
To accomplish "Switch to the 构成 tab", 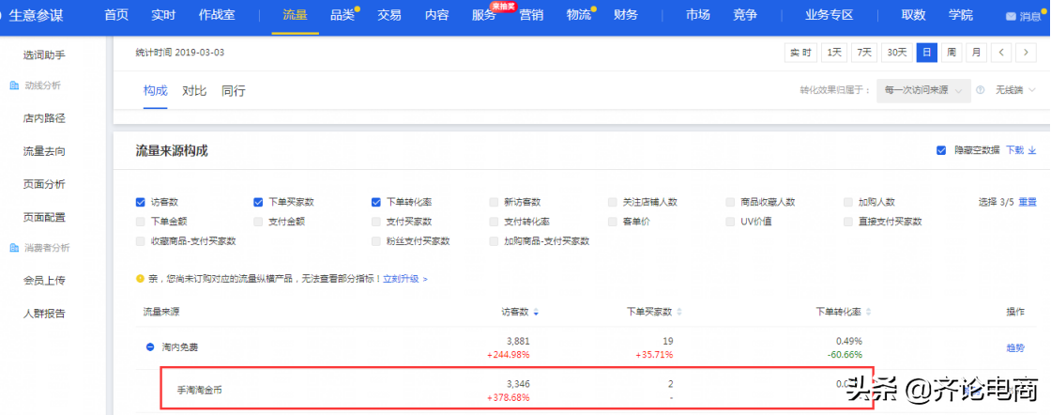I will (156, 90).
